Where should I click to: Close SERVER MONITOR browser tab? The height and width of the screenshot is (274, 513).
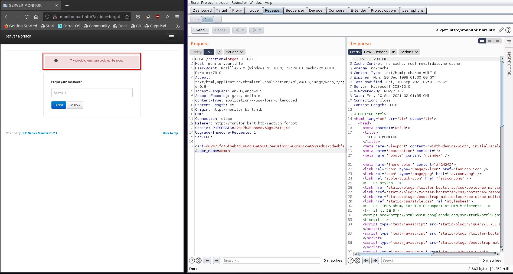point(57,5)
